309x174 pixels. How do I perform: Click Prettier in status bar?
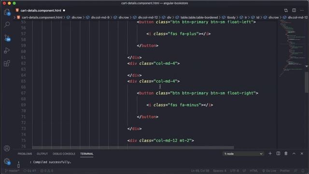pos(285,171)
